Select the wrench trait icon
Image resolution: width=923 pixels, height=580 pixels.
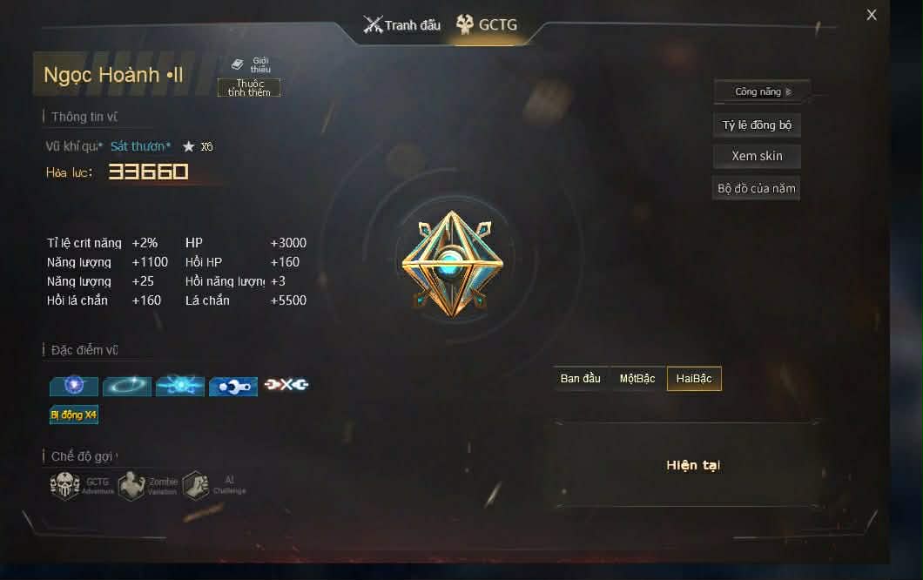tap(233, 387)
